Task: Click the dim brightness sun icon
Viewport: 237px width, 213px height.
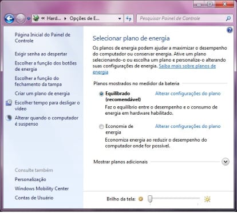Action: point(141,199)
